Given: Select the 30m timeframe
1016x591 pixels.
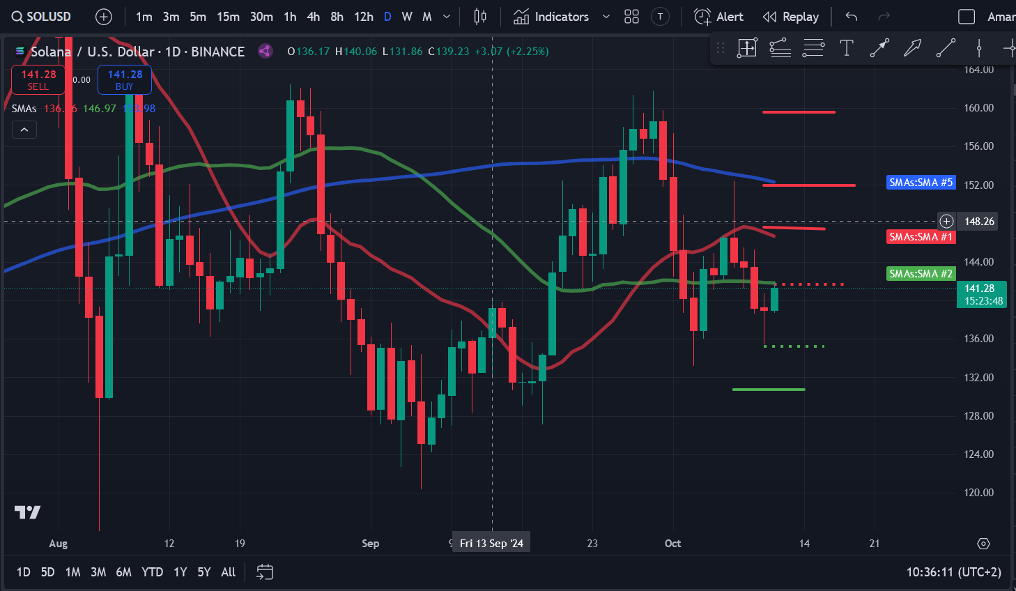Looking at the screenshot, I should pos(262,17).
